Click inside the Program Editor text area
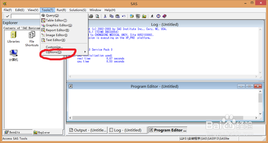268x143 pixels. pyautogui.click(x=163, y=102)
